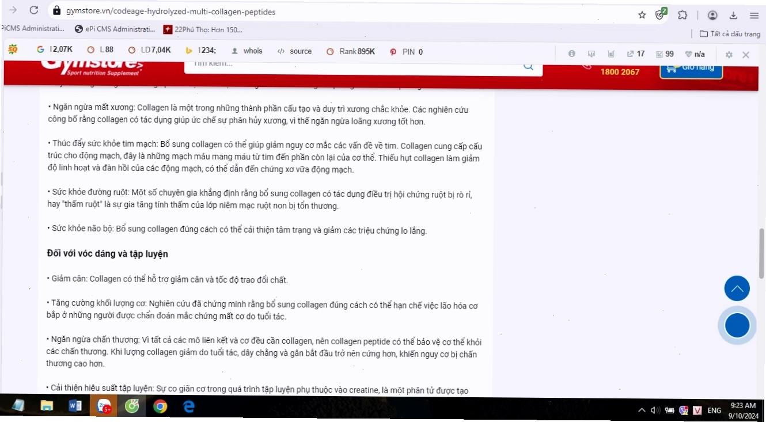Screen dimensions: 766x422
Task: Click heading Đối với vóc dáng và tập luyện
Action: (107, 254)
